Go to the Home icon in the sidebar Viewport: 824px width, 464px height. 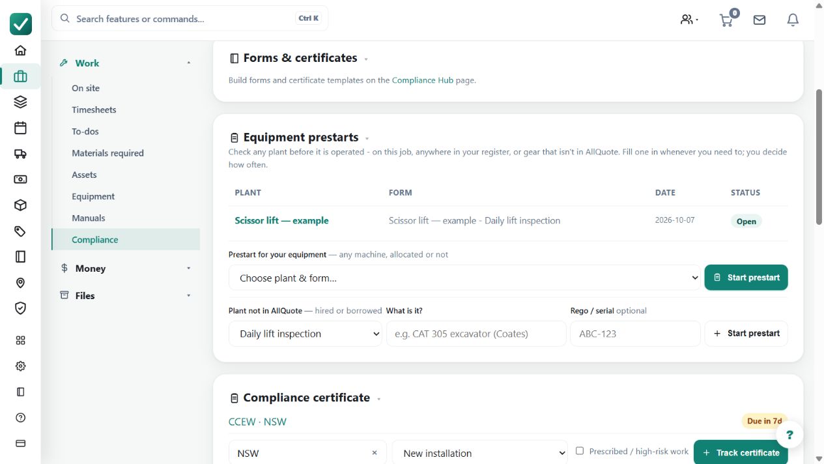pos(20,51)
